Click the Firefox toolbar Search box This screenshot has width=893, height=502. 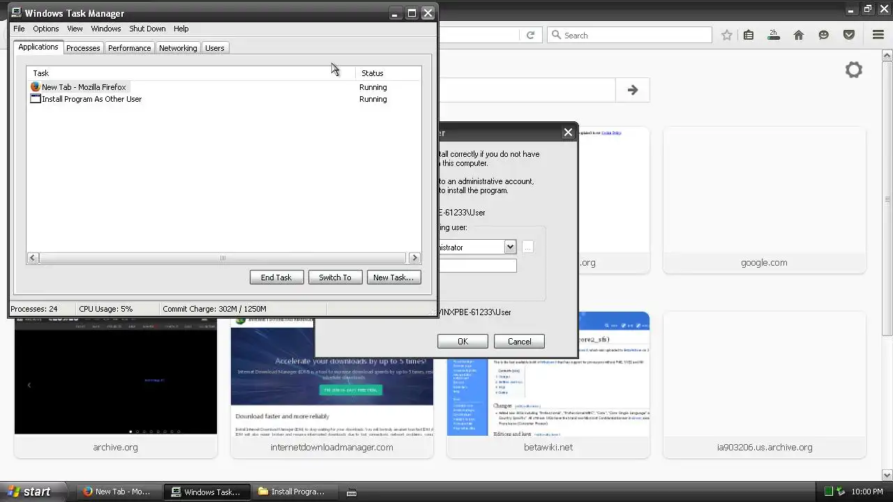(629, 35)
